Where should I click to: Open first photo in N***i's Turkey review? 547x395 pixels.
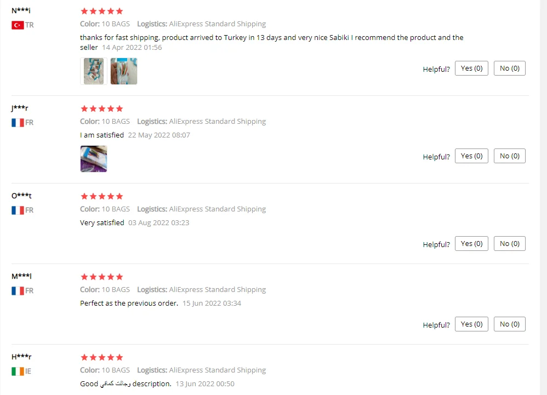[x=94, y=71]
